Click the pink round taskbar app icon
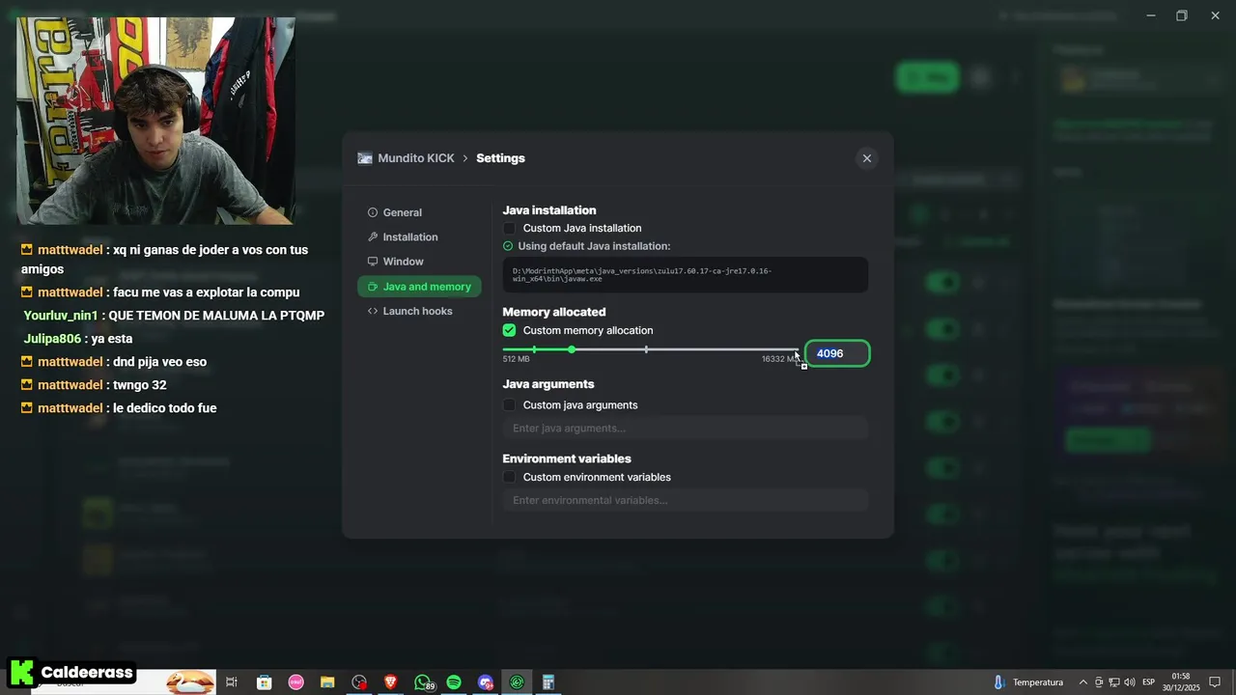The image size is (1236, 695). pyautogui.click(x=296, y=682)
